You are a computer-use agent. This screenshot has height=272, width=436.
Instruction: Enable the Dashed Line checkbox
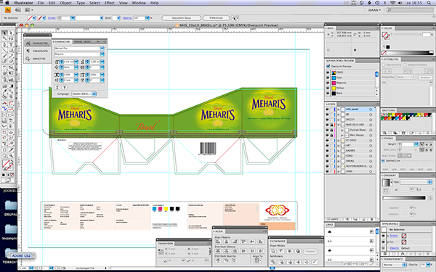pyautogui.click(x=383, y=161)
